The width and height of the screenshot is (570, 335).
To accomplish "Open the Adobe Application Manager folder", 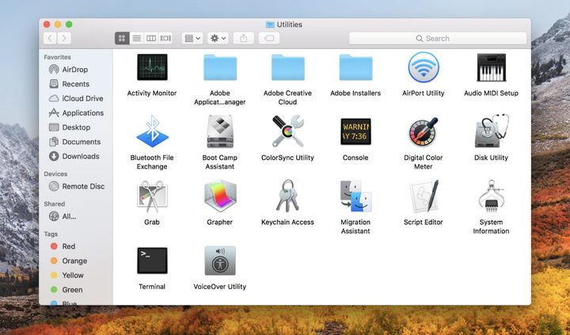I will 220,67.
